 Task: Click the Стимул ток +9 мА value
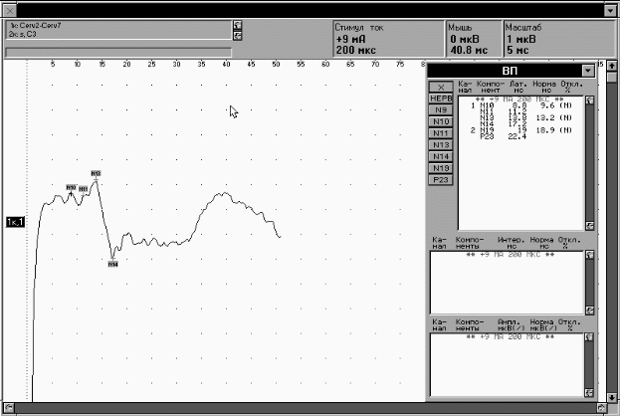tap(350, 40)
